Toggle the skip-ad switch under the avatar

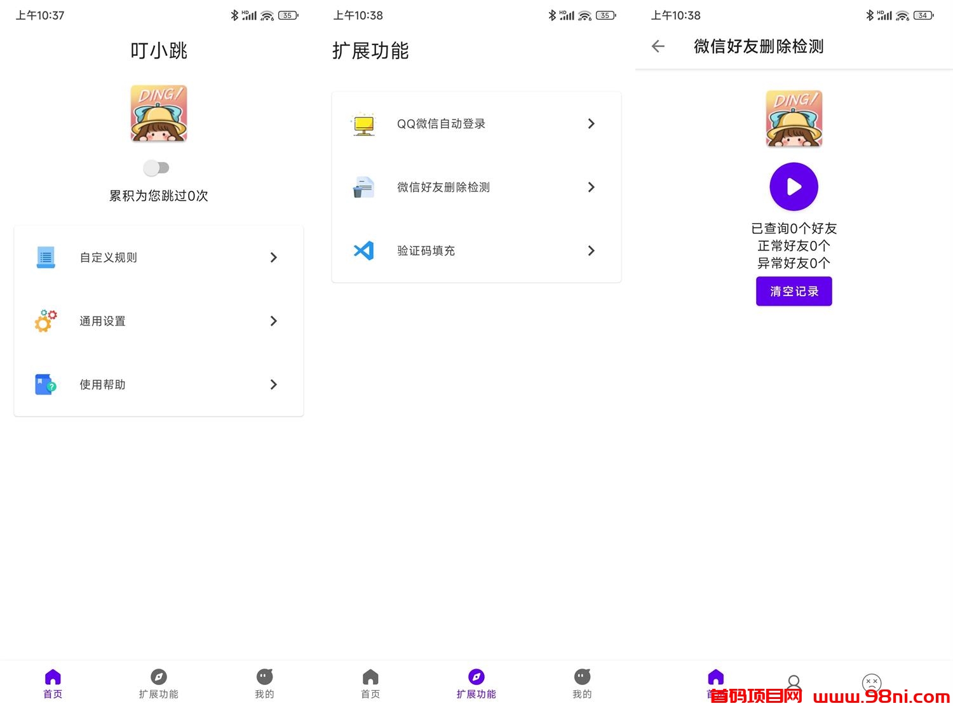pos(156,168)
